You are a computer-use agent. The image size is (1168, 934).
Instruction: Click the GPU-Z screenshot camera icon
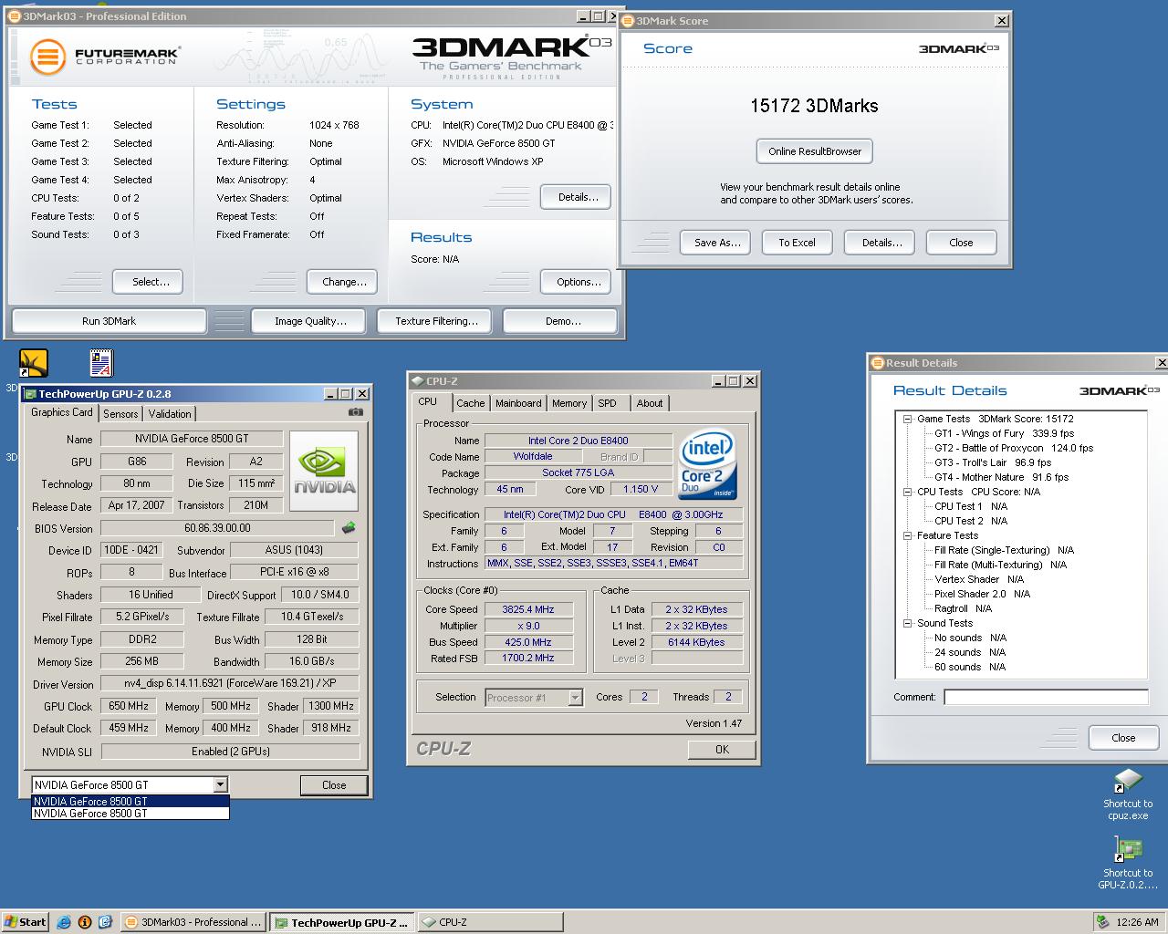(x=356, y=412)
